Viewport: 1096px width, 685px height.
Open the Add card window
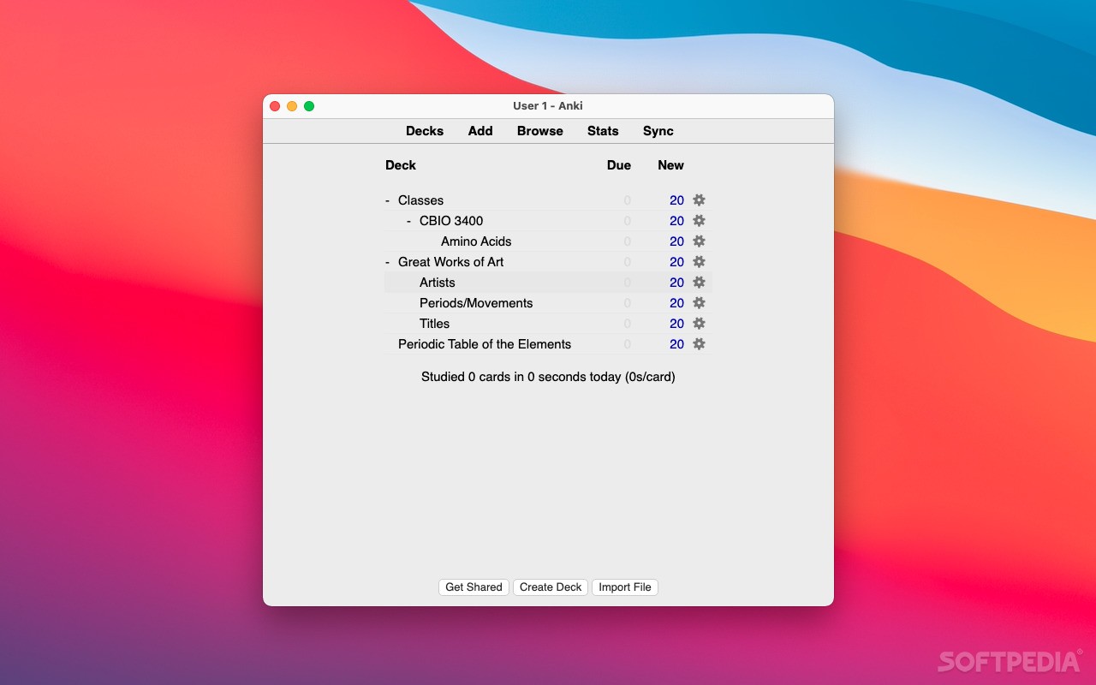click(x=480, y=131)
